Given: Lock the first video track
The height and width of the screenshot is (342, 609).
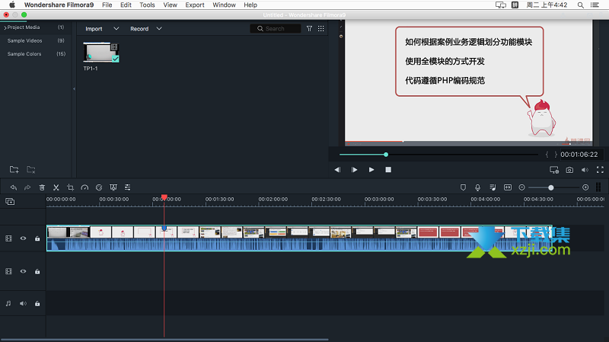Looking at the screenshot, I should 37,238.
